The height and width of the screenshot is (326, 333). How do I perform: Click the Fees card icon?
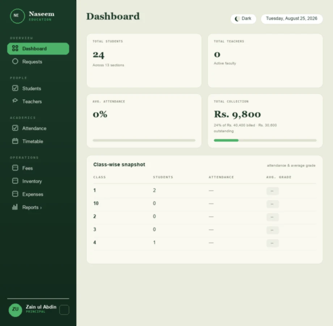click(15, 168)
